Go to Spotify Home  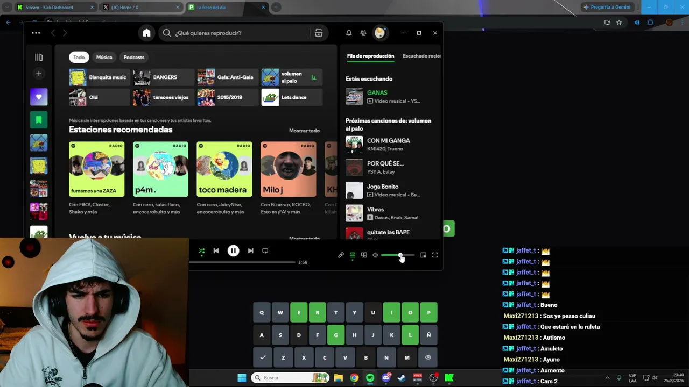(x=146, y=33)
